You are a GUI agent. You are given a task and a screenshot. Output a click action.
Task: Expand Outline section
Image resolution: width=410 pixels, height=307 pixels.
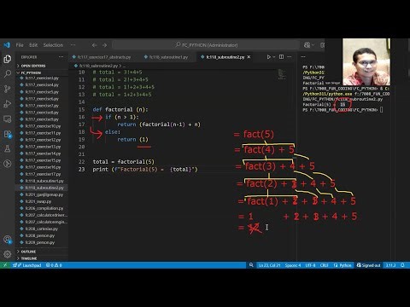[x=28, y=252]
